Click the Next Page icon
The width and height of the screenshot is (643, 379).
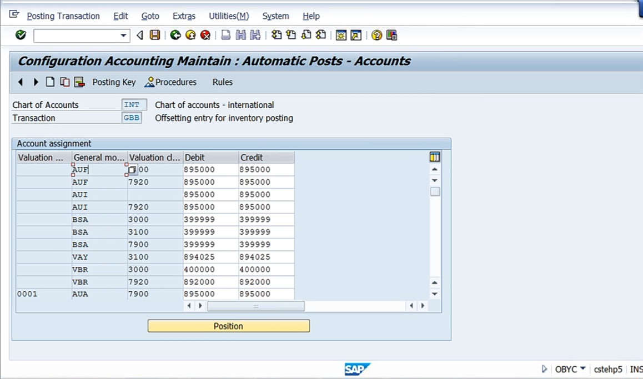[306, 36]
